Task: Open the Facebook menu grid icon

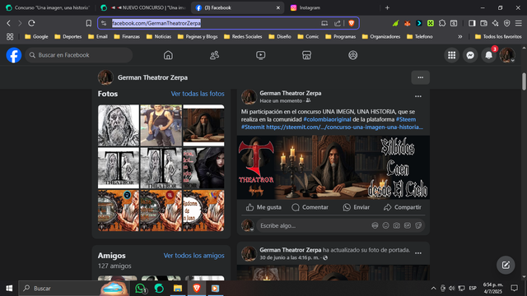Action: 452,55
